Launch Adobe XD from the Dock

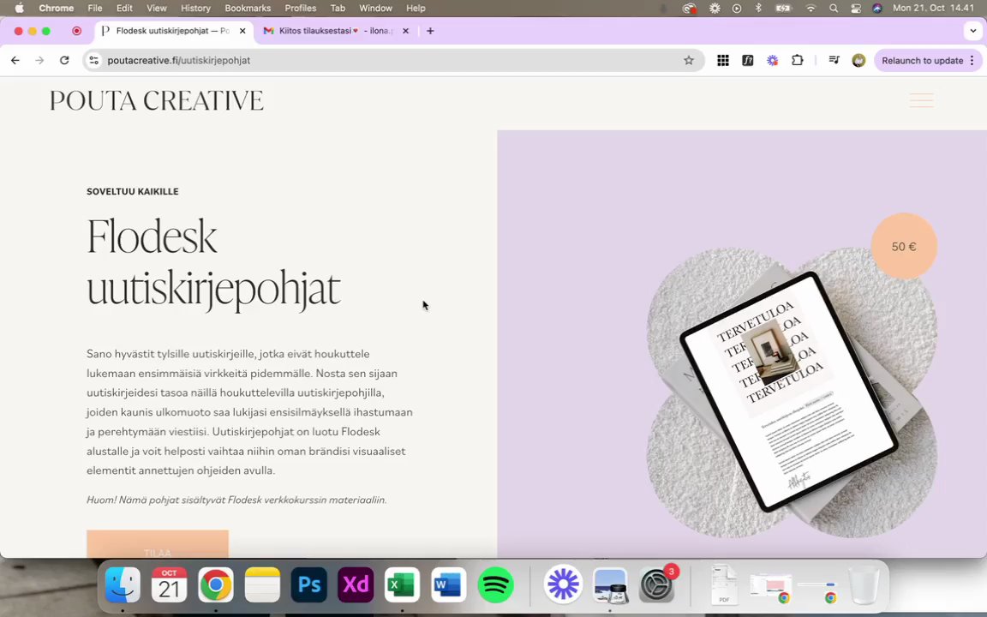click(x=356, y=585)
